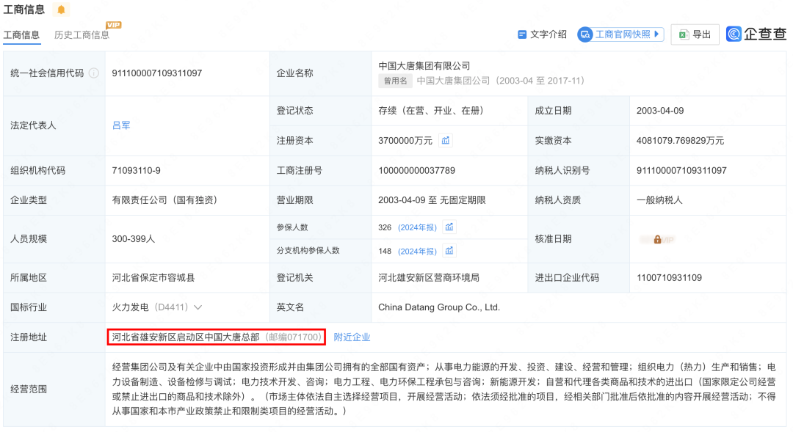Select the 人员规模 value 300-399人

[x=134, y=239]
